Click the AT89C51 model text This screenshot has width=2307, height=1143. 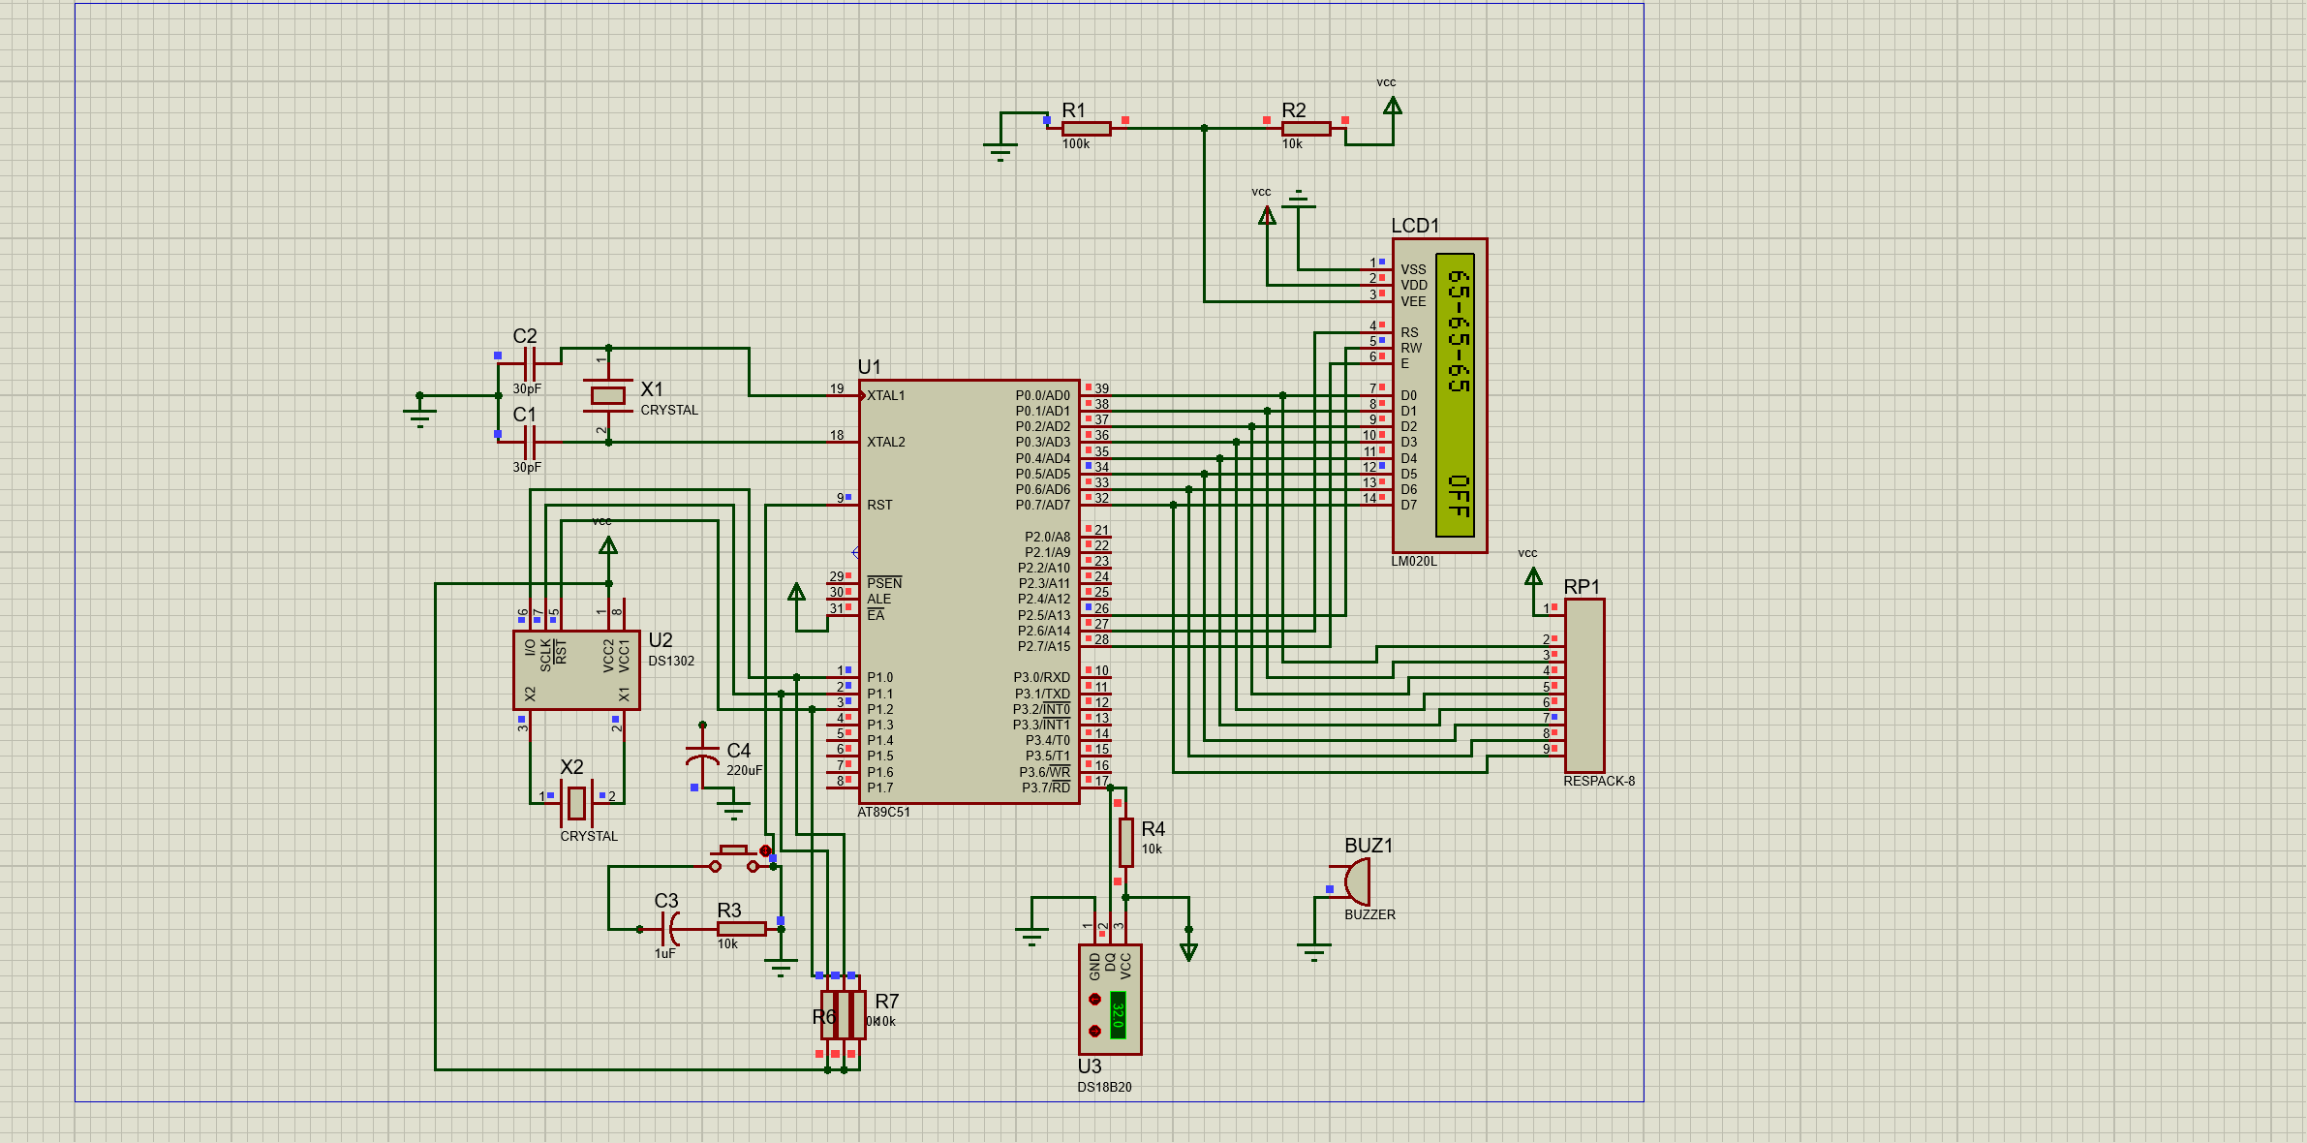tap(883, 813)
